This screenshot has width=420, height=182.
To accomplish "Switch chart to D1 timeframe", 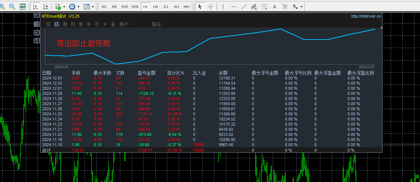I will coord(166,7).
